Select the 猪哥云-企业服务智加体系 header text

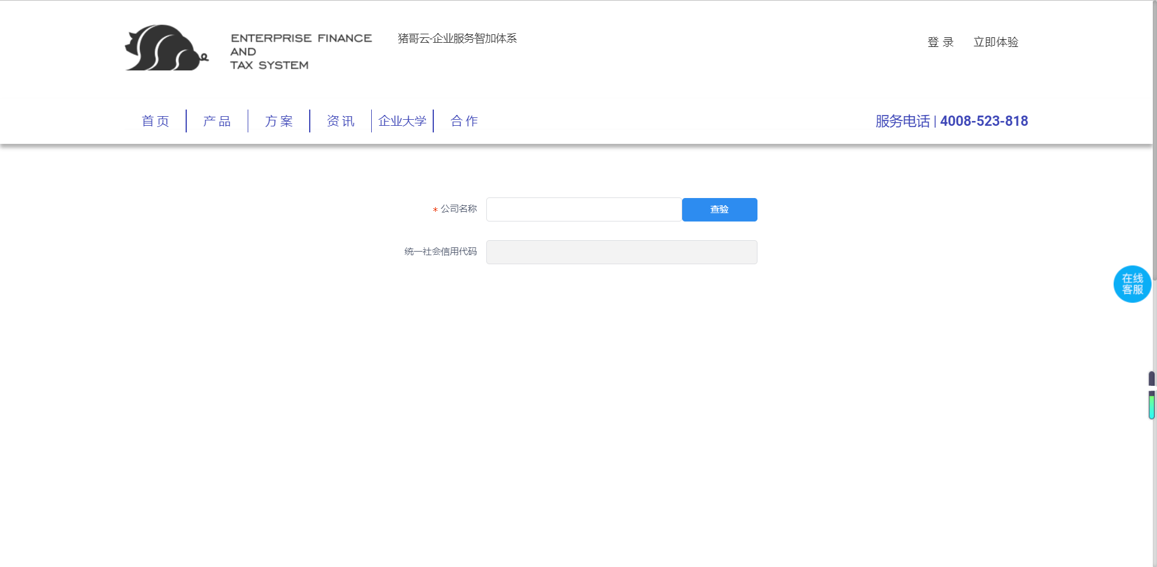tap(457, 39)
